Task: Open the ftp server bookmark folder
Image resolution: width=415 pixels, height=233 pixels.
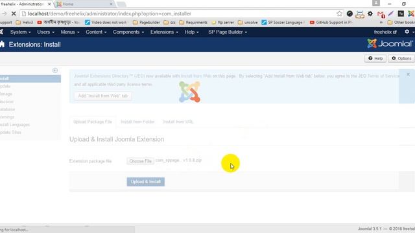Action: click(223, 23)
